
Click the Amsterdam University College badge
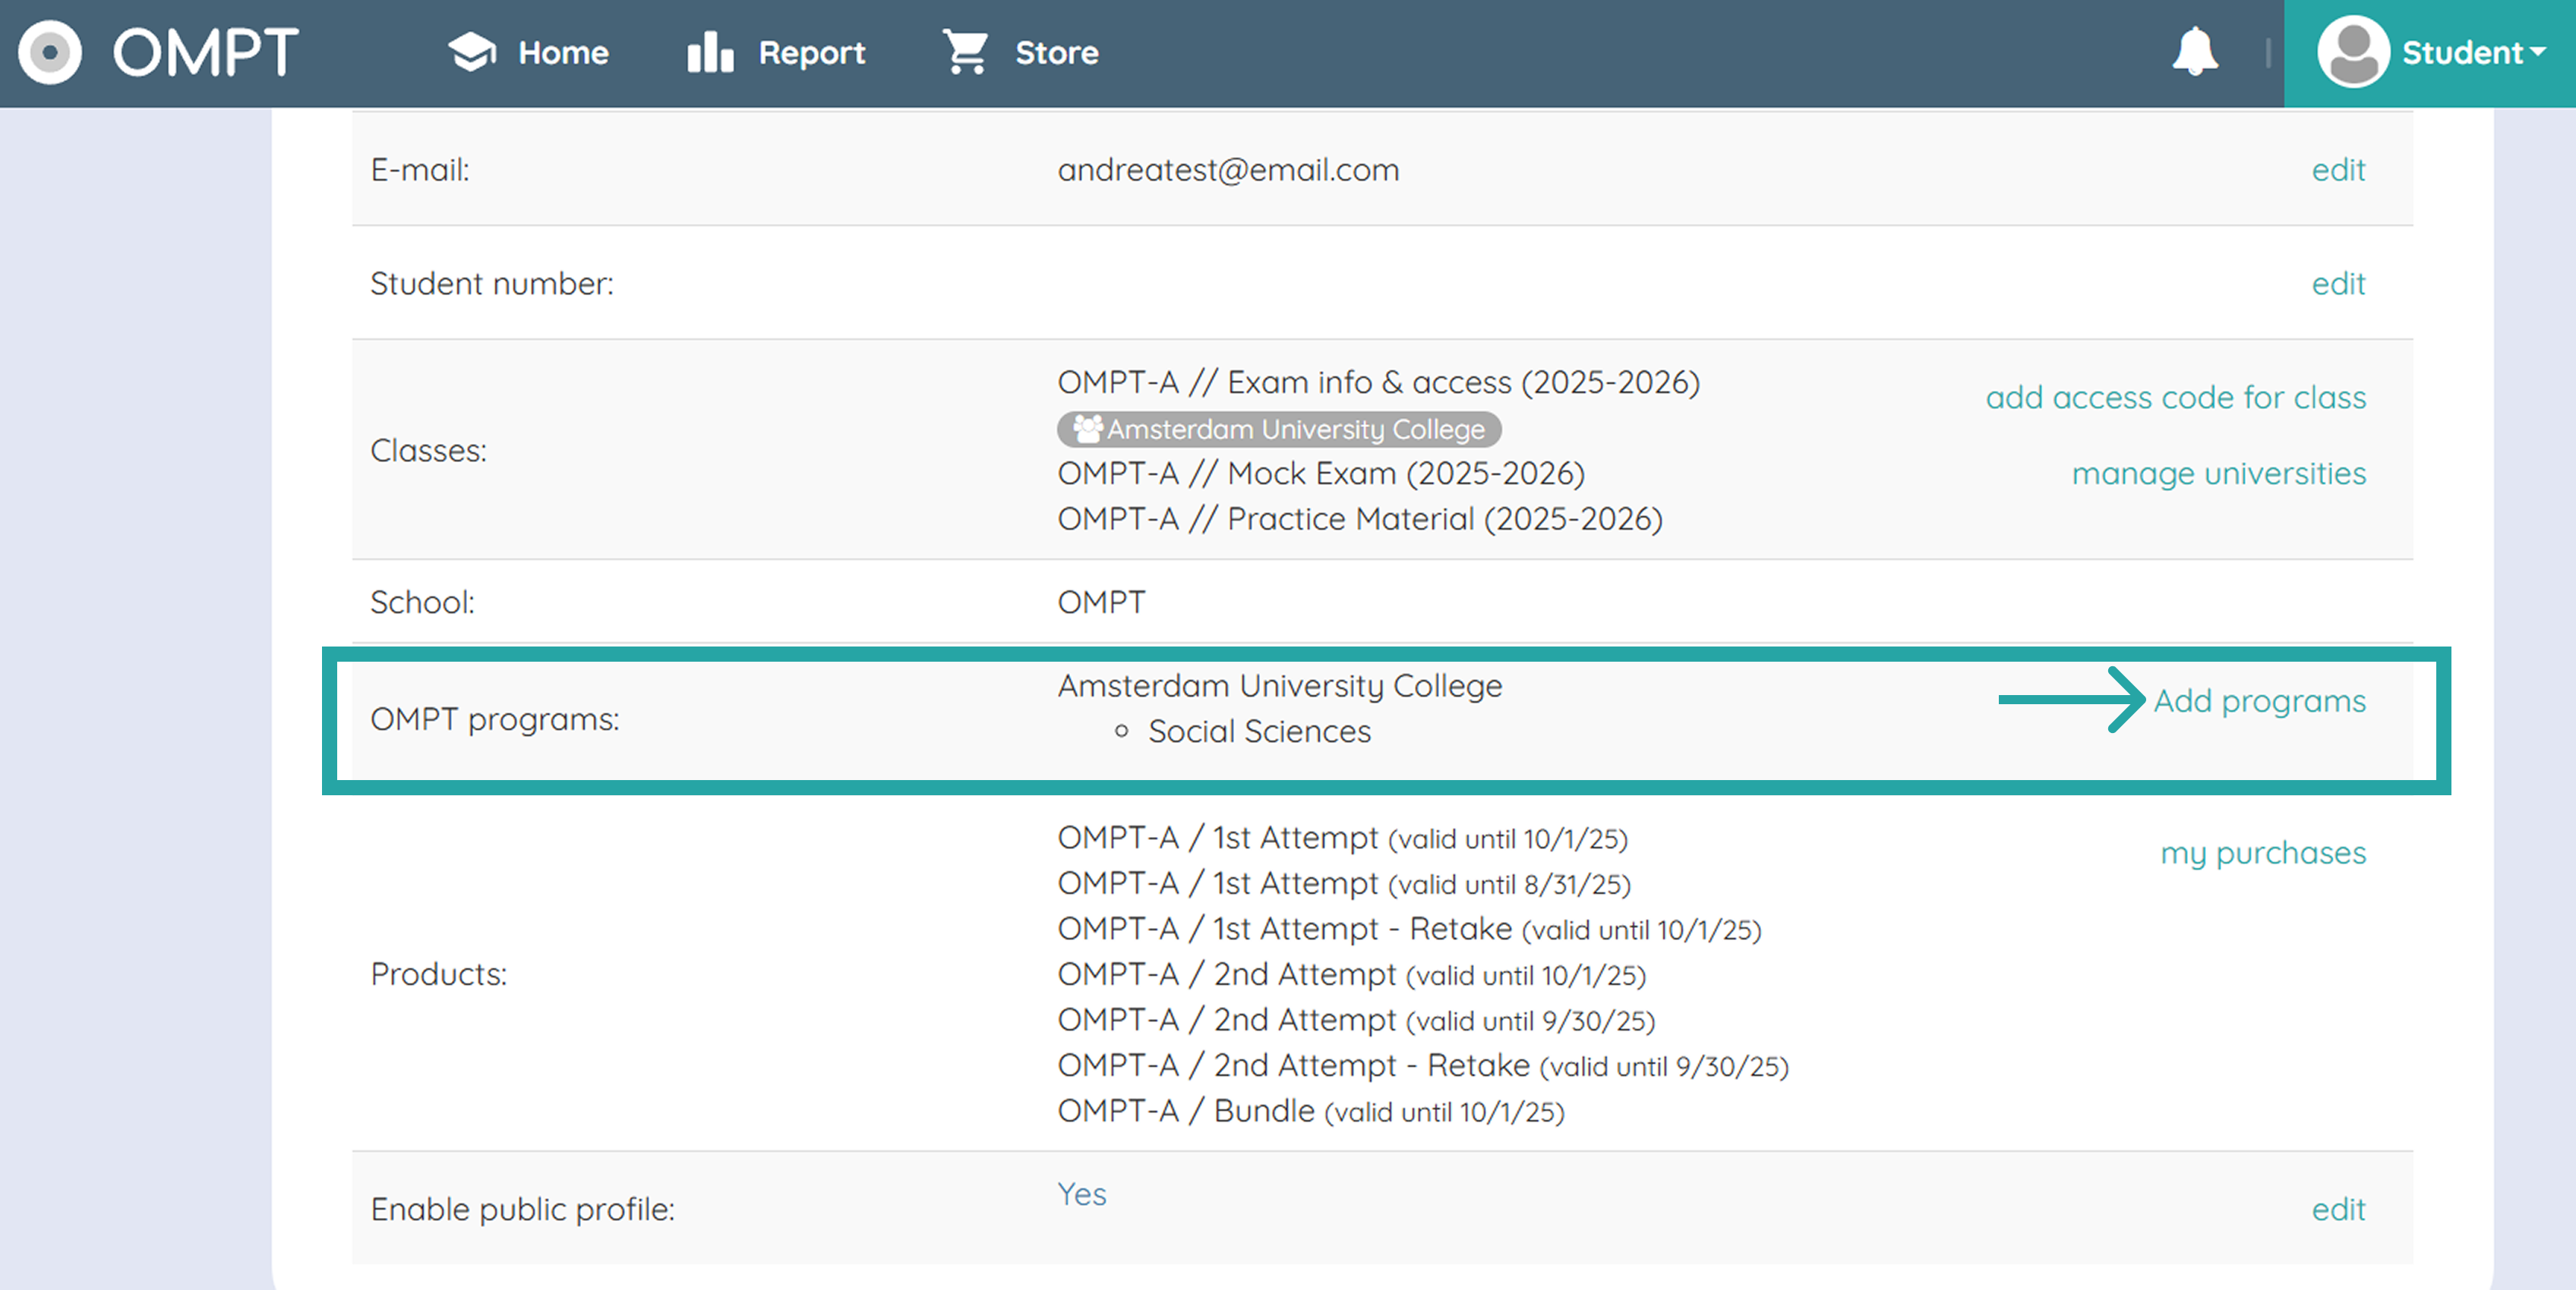[1279, 429]
